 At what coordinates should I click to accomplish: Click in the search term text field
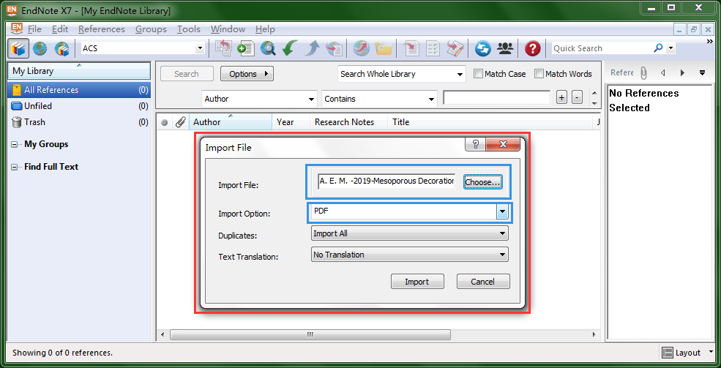click(x=496, y=97)
